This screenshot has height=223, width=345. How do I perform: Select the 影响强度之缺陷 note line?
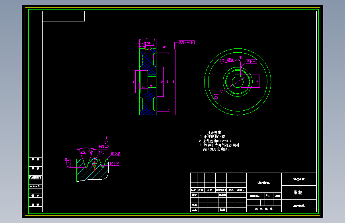click(216, 150)
